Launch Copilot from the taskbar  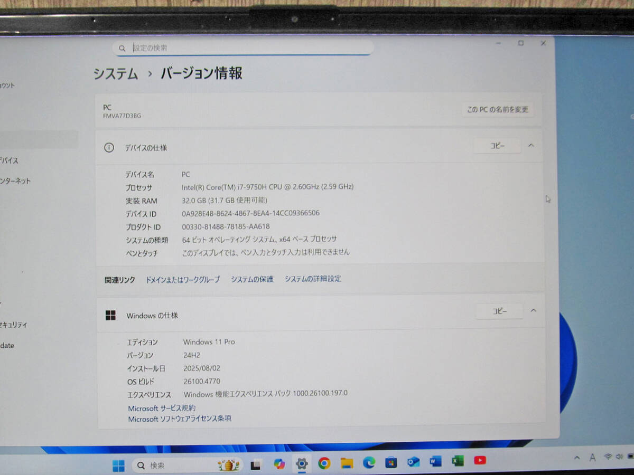coord(279,464)
